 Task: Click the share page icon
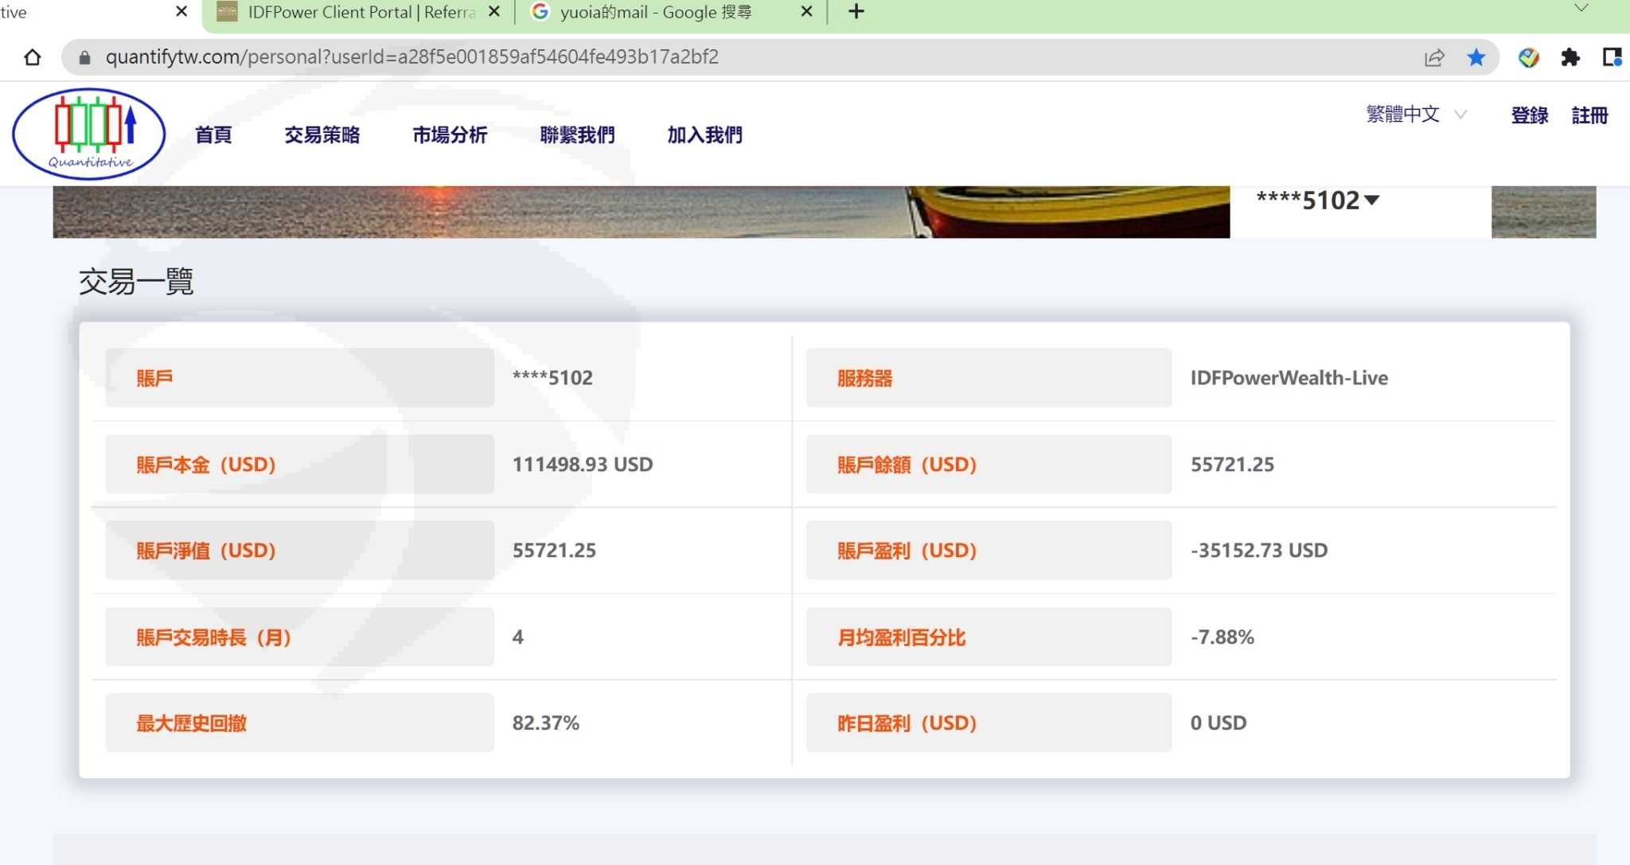(x=1434, y=57)
